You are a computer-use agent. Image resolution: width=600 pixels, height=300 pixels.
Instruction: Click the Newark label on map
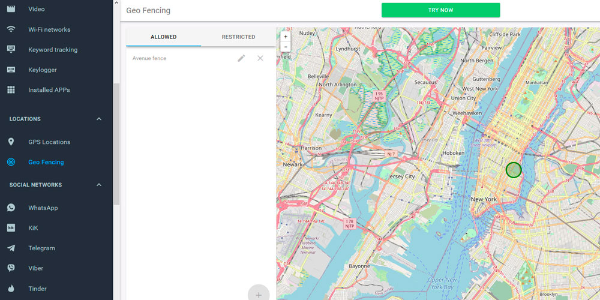point(292,164)
